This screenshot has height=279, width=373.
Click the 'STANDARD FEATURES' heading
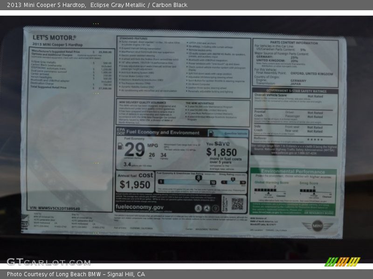[133, 39]
